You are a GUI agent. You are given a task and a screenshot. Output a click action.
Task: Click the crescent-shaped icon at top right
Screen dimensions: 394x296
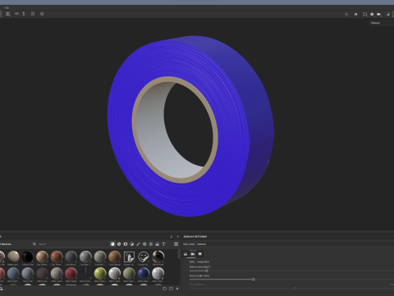point(387,14)
